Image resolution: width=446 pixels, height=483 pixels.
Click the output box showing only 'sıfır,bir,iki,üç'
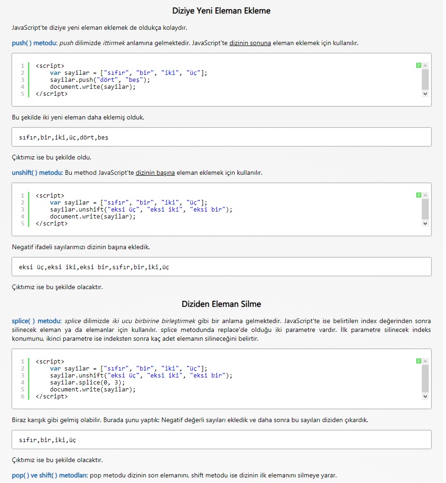pyautogui.click(x=222, y=440)
